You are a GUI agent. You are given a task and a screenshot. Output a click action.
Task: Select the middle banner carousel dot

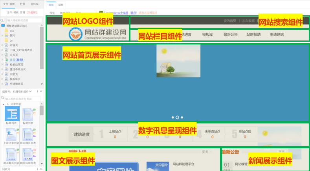tap(177, 118)
